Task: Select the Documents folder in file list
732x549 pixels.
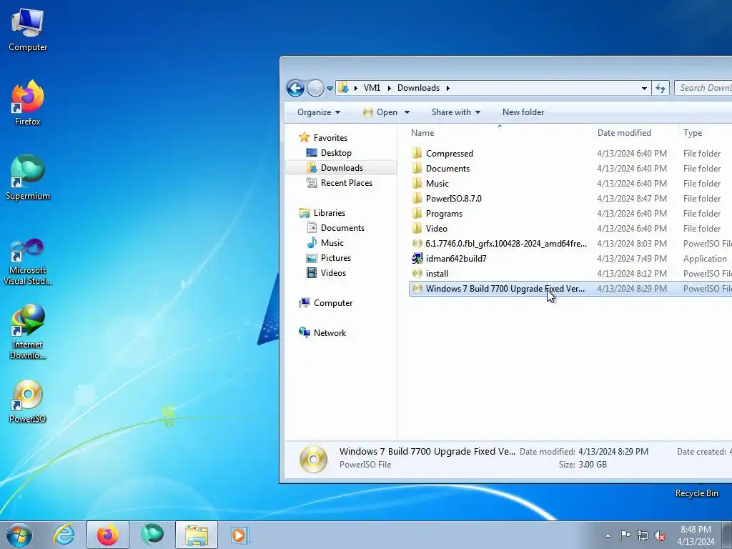Action: tap(447, 169)
